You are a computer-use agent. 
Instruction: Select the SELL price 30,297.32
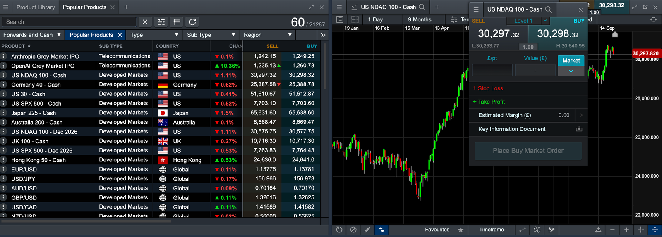(x=499, y=34)
